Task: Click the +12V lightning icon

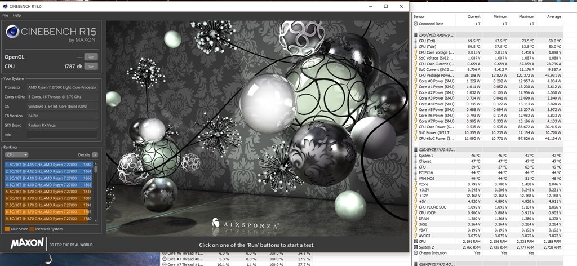Action: [415, 196]
